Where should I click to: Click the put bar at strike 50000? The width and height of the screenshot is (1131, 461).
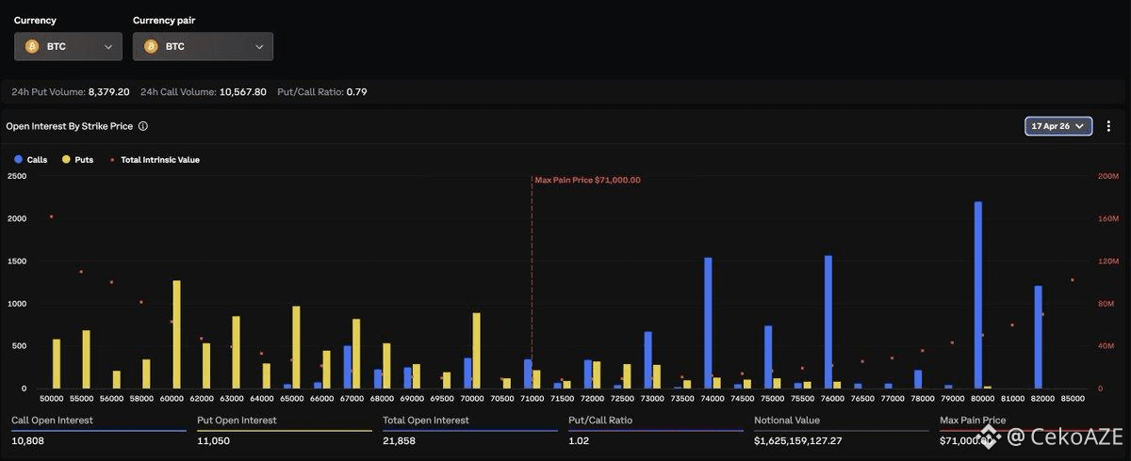[x=57, y=364]
